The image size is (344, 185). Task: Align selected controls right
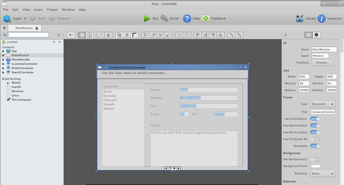click(205, 35)
